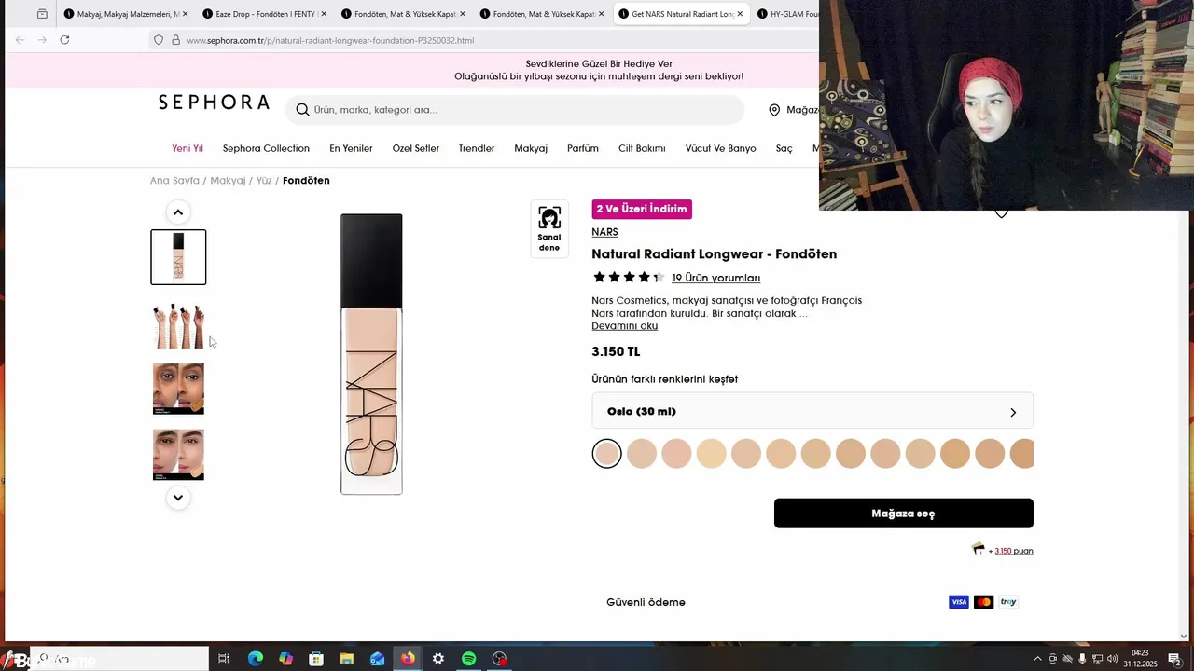1194x671 pixels.
Task: Pick the last visible darker shade swatch
Action: pyautogui.click(x=1022, y=454)
